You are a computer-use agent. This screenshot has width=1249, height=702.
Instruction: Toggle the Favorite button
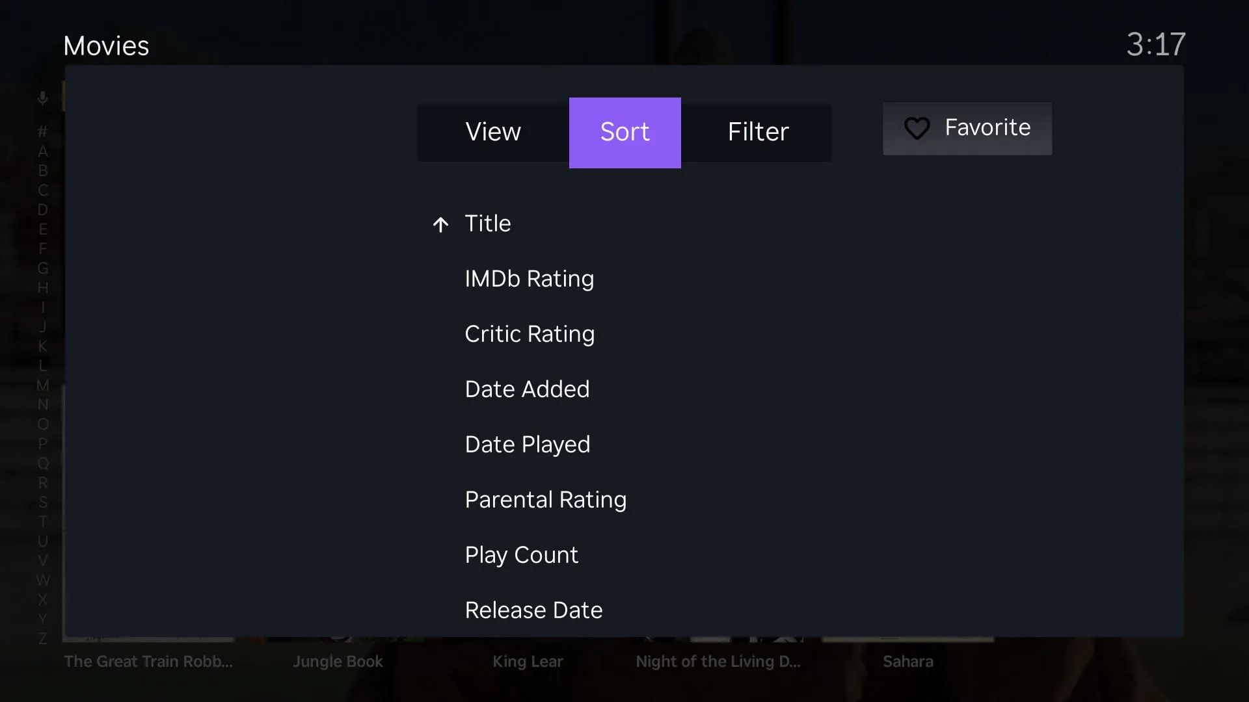click(967, 128)
